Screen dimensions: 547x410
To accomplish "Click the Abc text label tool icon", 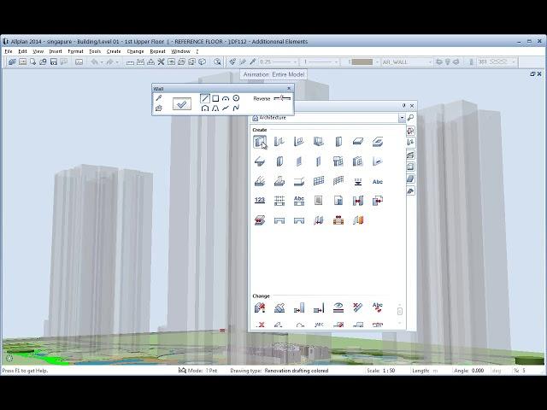I will point(378,181).
